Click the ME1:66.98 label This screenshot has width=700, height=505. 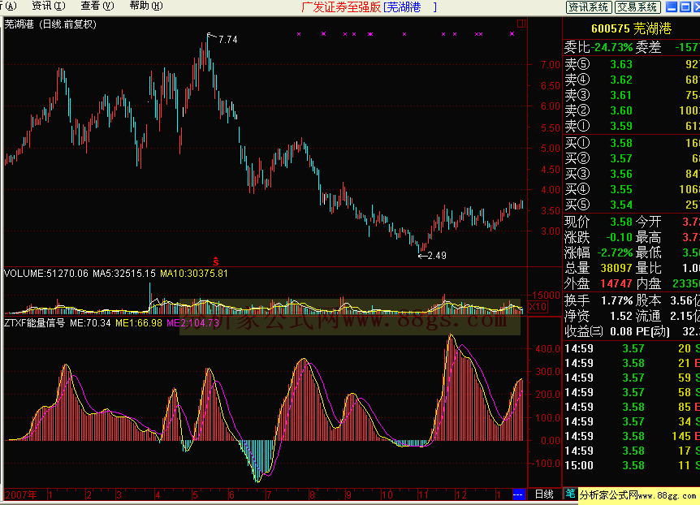(x=139, y=322)
